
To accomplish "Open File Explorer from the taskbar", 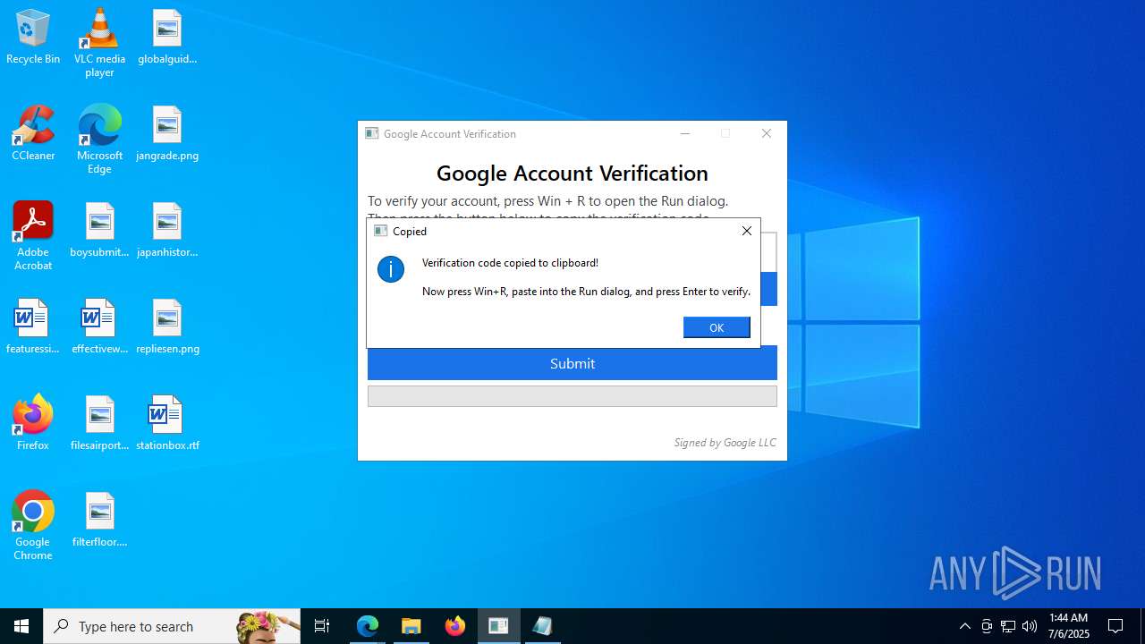I will (411, 626).
